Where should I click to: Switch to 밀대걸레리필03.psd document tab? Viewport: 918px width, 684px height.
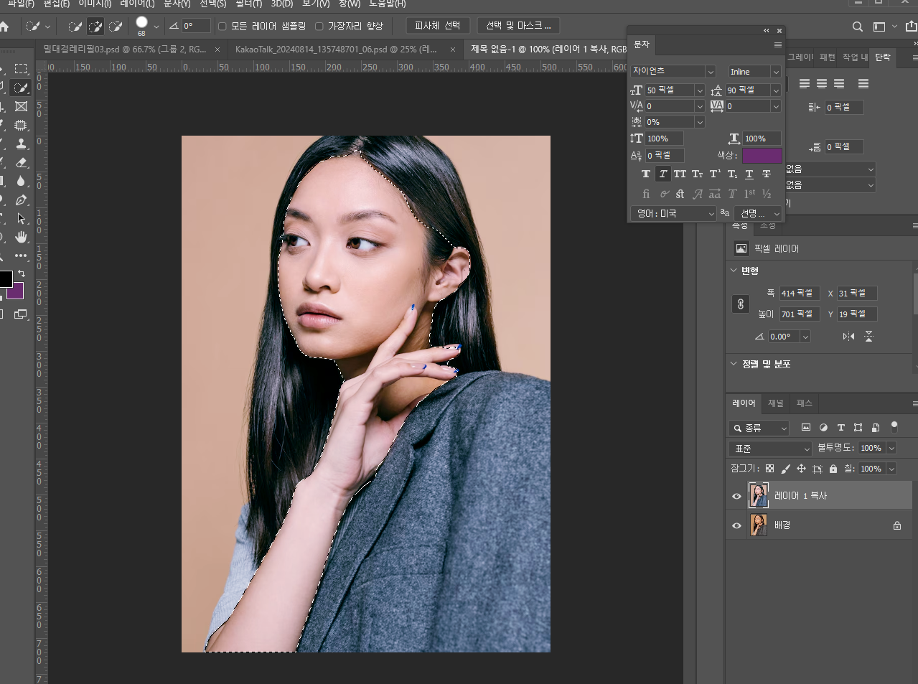click(124, 50)
